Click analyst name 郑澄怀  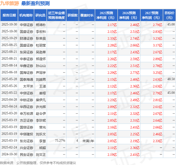click(41, 59)
